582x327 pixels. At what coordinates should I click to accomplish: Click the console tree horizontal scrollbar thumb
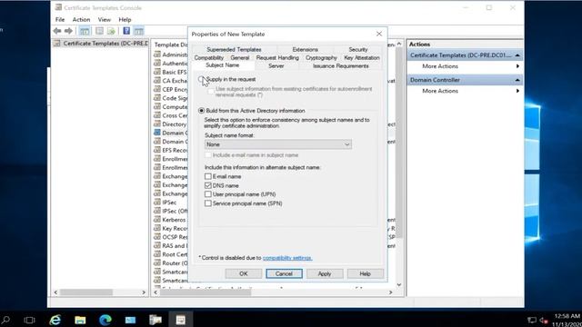tap(86, 292)
